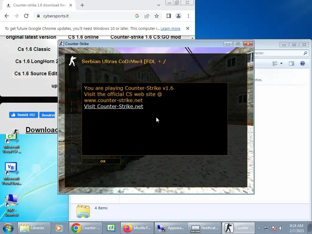Click the Facebook Bendrinti share button

[47, 115]
